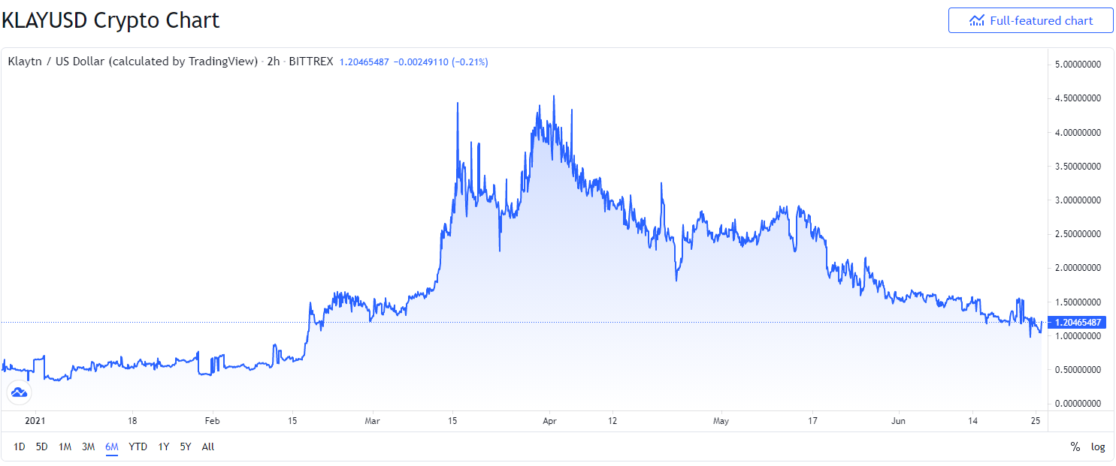Image resolution: width=1116 pixels, height=466 pixels.
Task: Show the All time range
Action: pos(208,447)
